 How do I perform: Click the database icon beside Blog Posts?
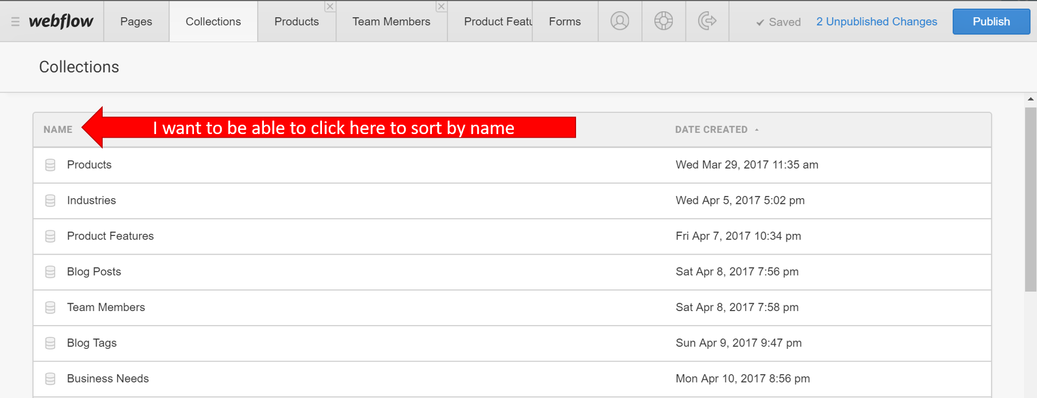50,272
